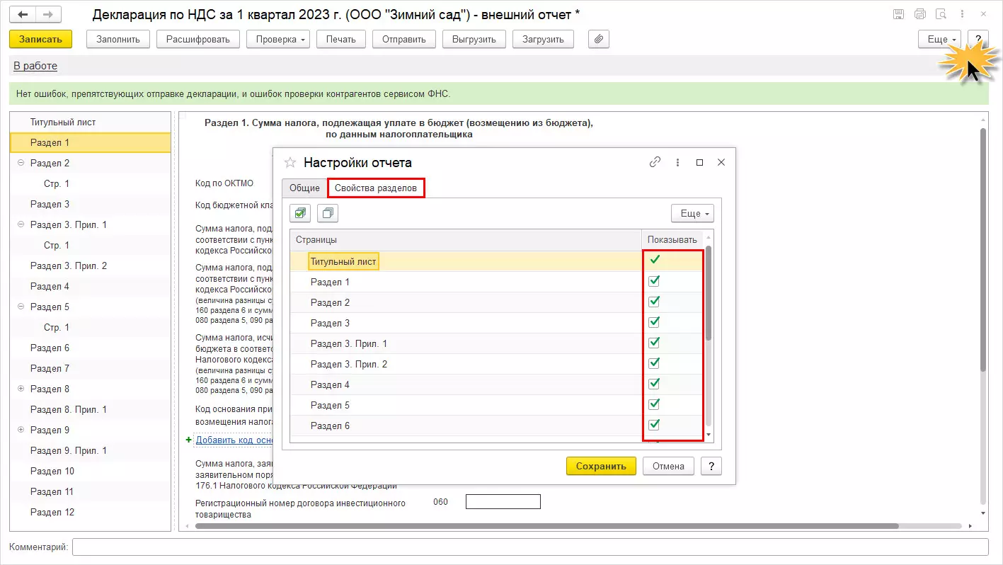The width and height of the screenshot is (1003, 565).
Task: Open the three-dot menu of the Настройки отчета dialog
Action: (x=677, y=162)
